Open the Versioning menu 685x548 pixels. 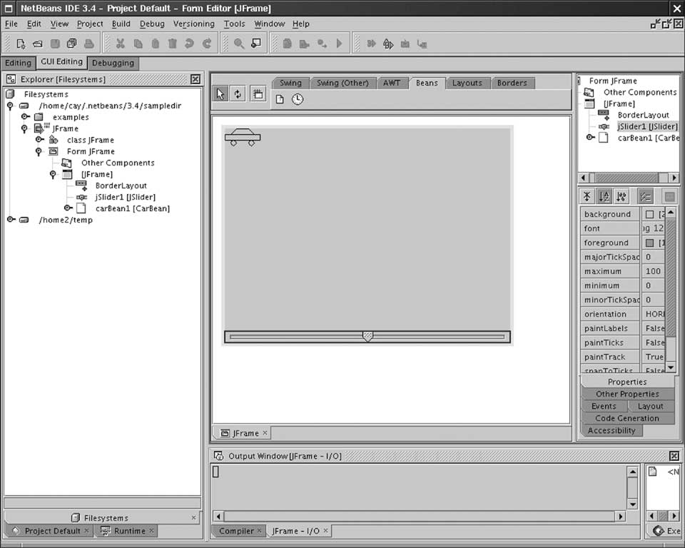(x=194, y=24)
